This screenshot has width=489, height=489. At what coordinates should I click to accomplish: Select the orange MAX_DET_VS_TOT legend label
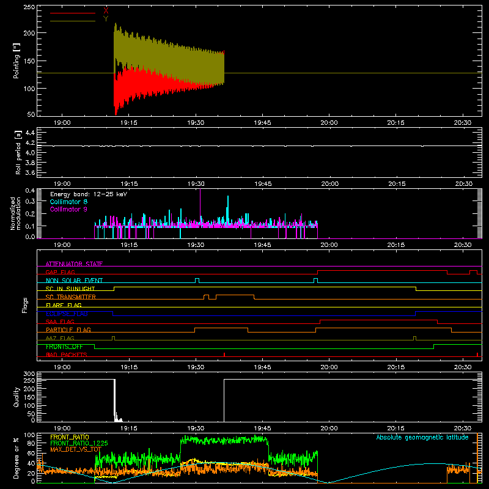coord(76,449)
